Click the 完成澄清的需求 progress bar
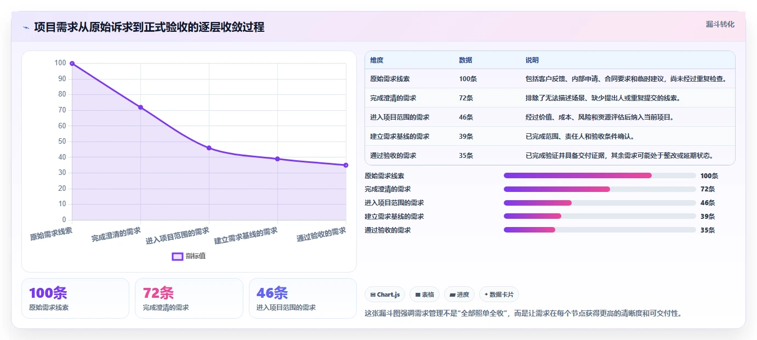The height and width of the screenshot is (340, 757). [600, 189]
